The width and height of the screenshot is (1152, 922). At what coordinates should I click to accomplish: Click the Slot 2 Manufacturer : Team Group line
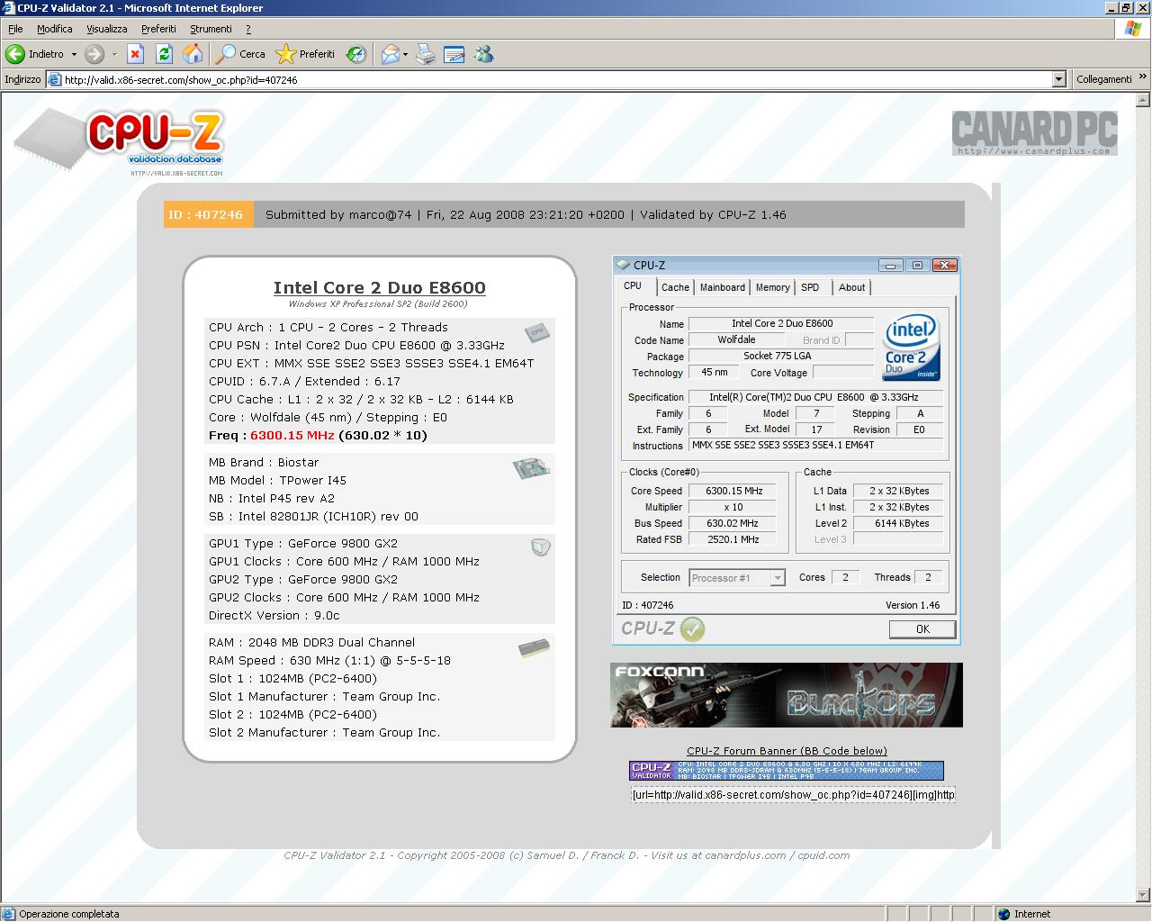(x=325, y=733)
